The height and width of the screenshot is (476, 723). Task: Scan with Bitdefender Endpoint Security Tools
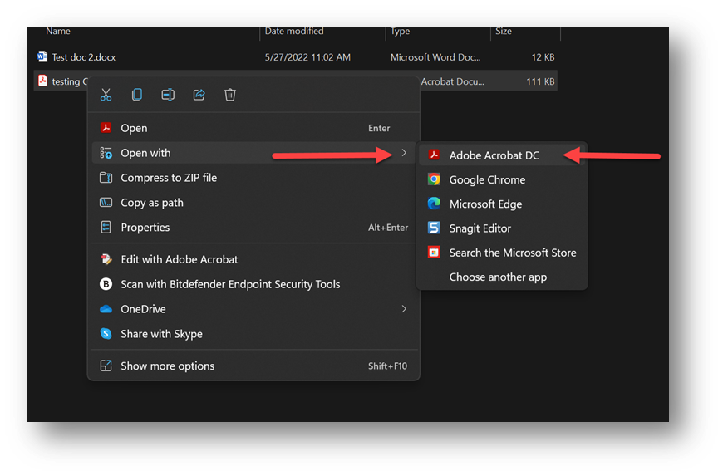click(230, 284)
